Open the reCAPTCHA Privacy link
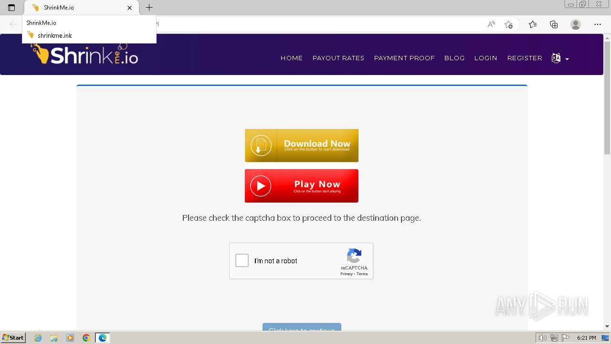This screenshot has width=611, height=344. coord(347,274)
